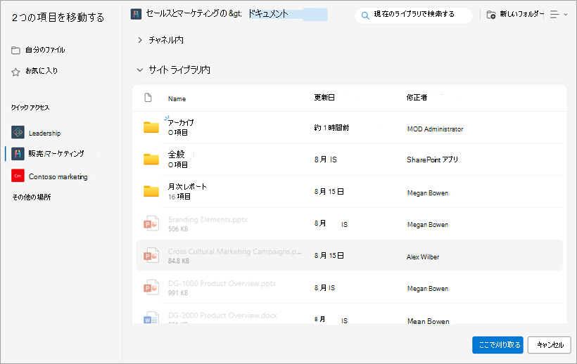Screen dimensions: 577x364
Task: Click the 現在のライブラリで検索する search field
Action: click(x=414, y=15)
